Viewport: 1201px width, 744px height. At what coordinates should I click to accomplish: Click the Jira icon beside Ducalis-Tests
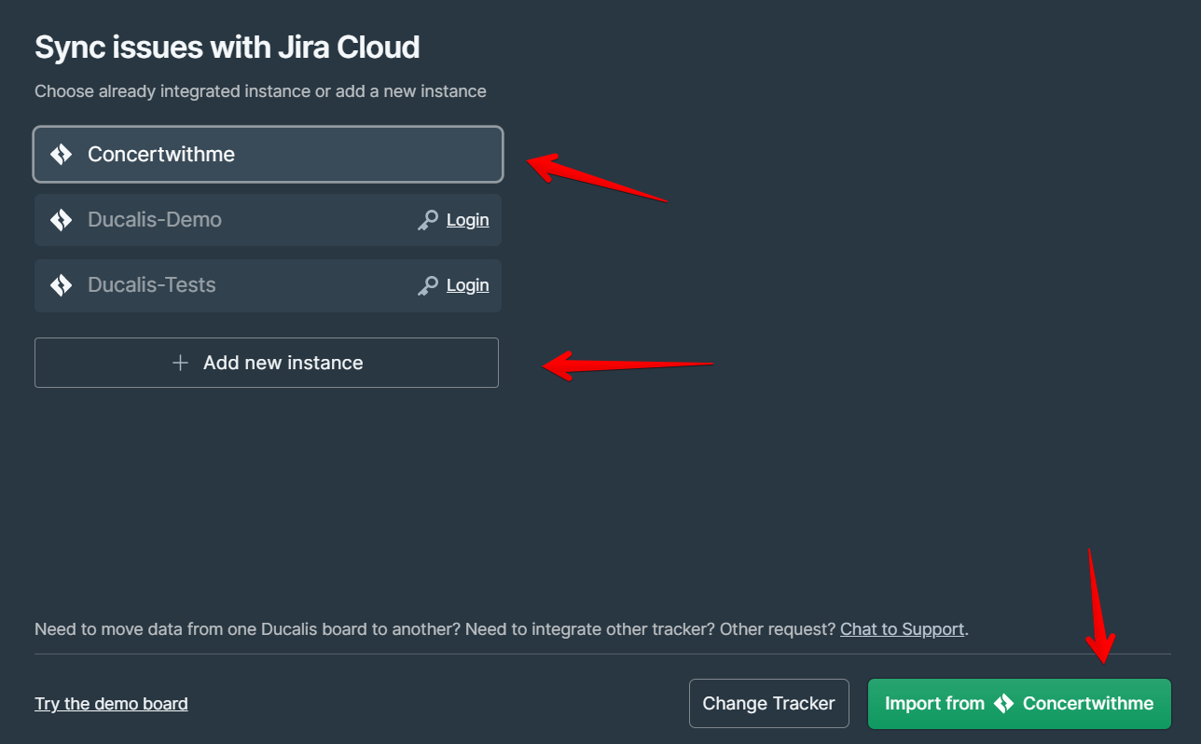(x=60, y=285)
